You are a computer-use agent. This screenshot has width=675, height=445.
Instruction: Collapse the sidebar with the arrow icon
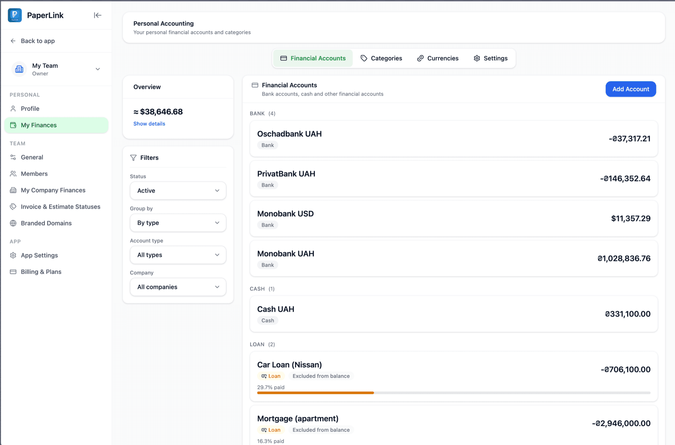click(97, 15)
